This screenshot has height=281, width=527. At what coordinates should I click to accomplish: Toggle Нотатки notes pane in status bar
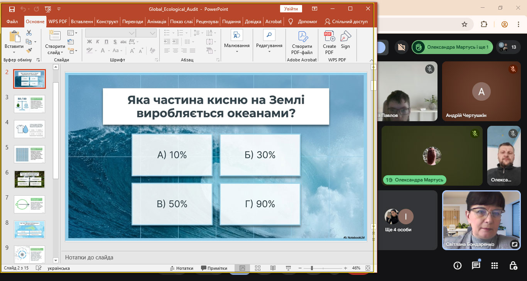pos(181,268)
